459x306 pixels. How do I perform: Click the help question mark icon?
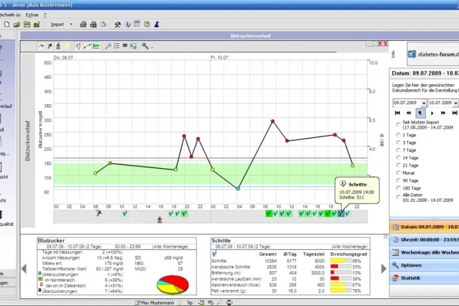coord(147,24)
